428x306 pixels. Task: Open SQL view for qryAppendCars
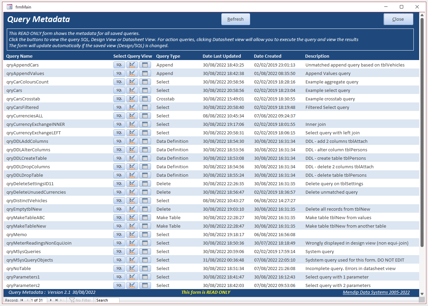(x=119, y=65)
